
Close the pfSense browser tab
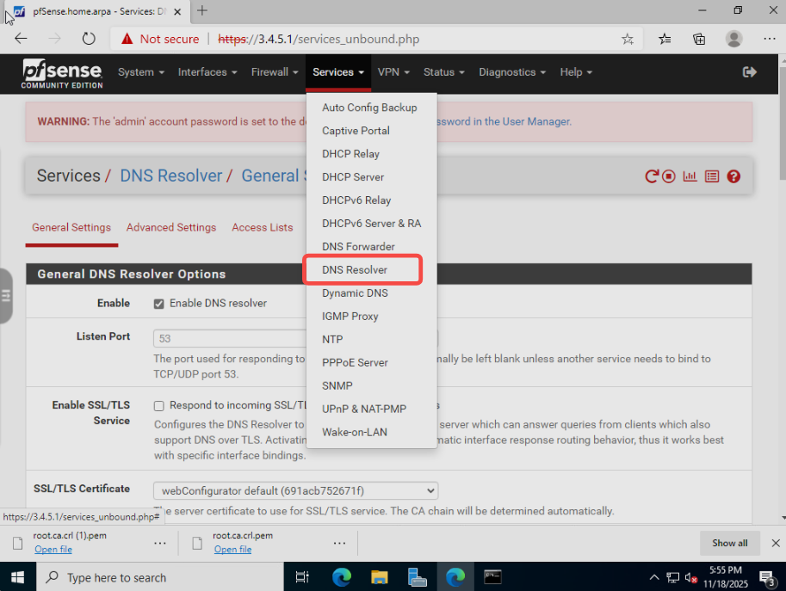coord(177,11)
